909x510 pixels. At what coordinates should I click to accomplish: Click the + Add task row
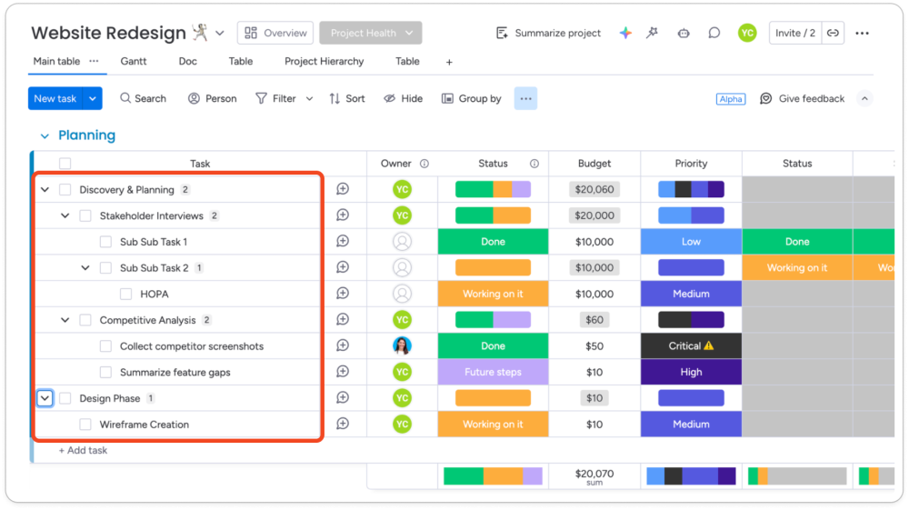(84, 450)
